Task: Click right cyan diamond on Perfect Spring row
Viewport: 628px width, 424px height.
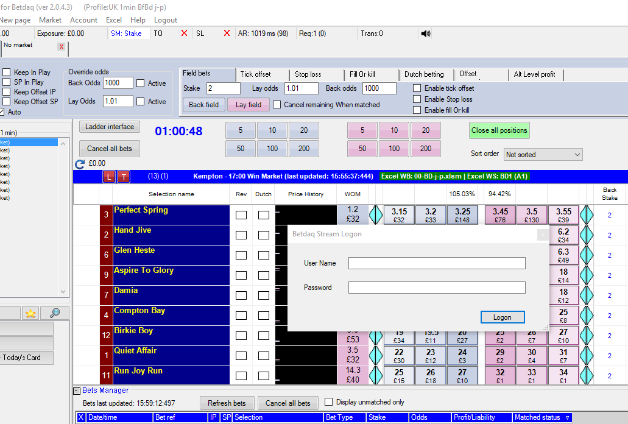Action: click(x=587, y=214)
